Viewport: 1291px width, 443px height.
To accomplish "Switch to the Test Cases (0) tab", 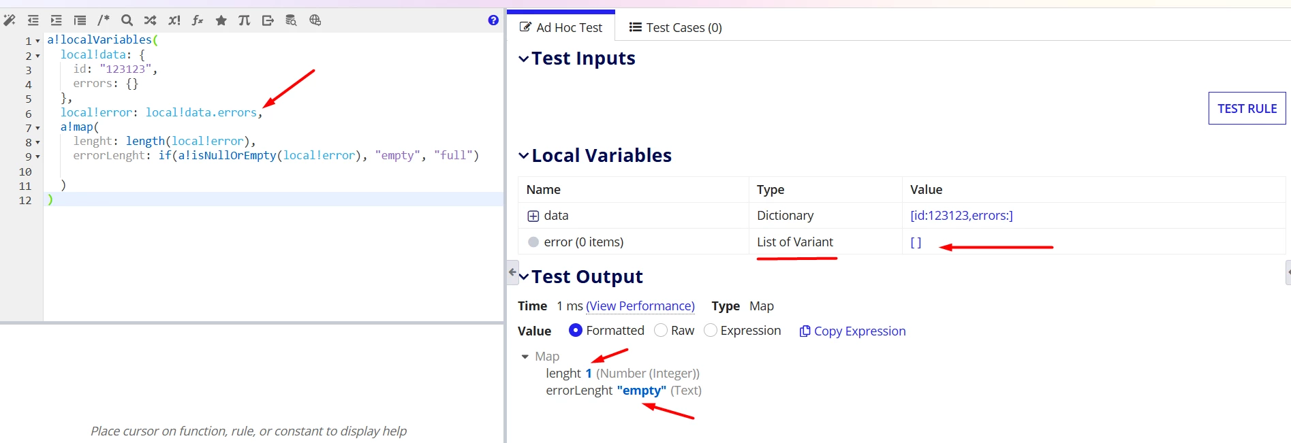I will [x=675, y=27].
